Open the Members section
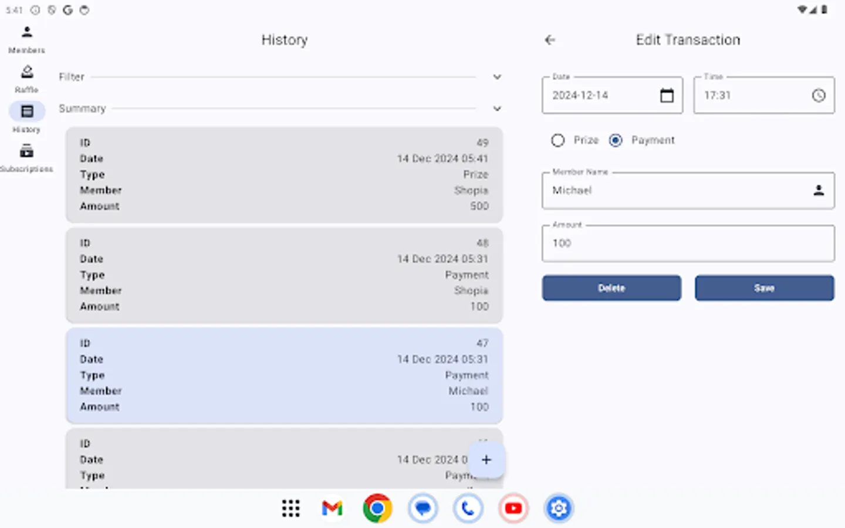 click(26, 39)
